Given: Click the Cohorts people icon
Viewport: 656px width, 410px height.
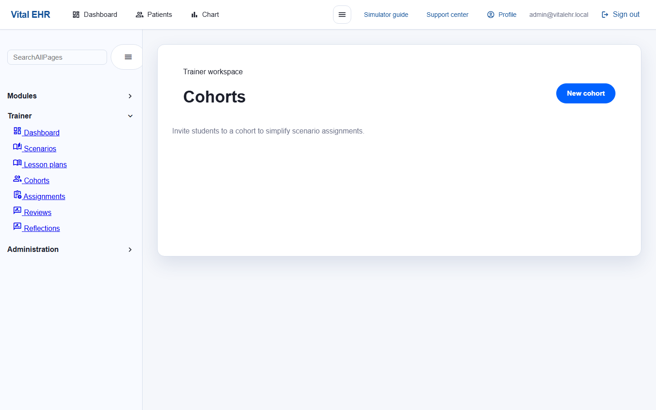Looking at the screenshot, I should click(x=17, y=179).
